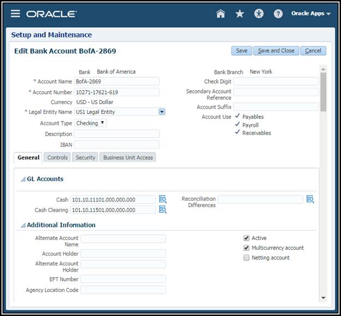Click Save and Close button
This screenshot has height=316, width=341.
(x=276, y=51)
